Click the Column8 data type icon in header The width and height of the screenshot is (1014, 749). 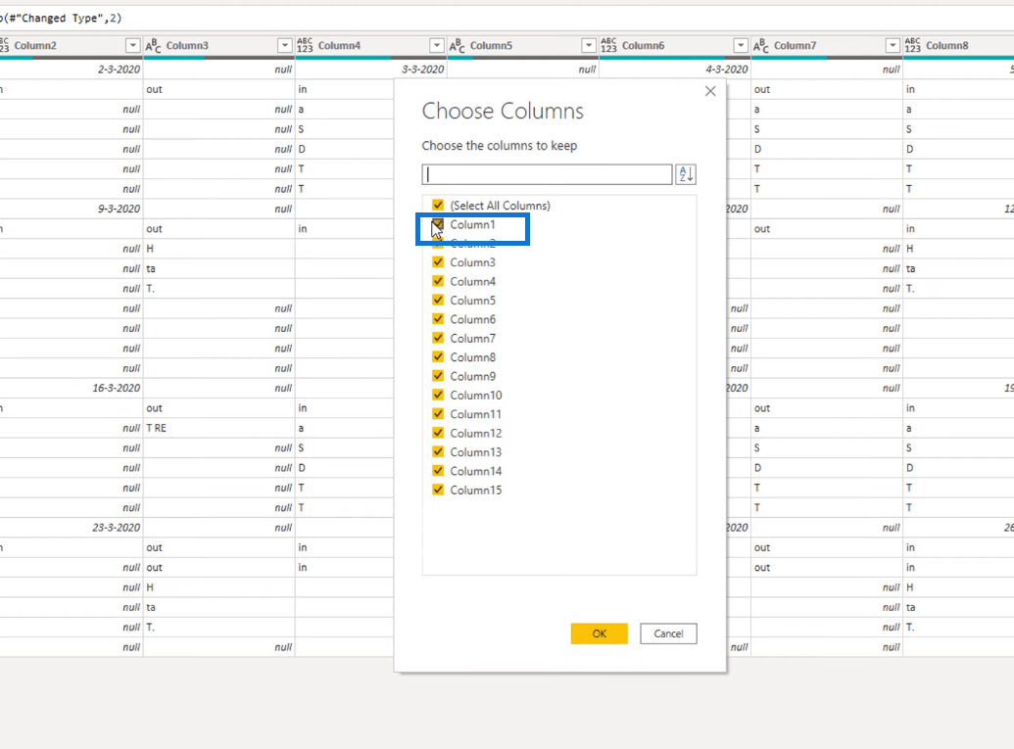click(x=912, y=45)
